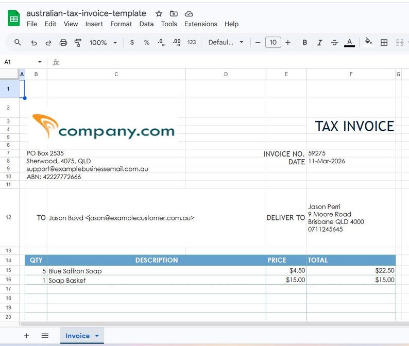Screen dimensions: 409x346
Task: Redo the last action
Action: pos(48,43)
